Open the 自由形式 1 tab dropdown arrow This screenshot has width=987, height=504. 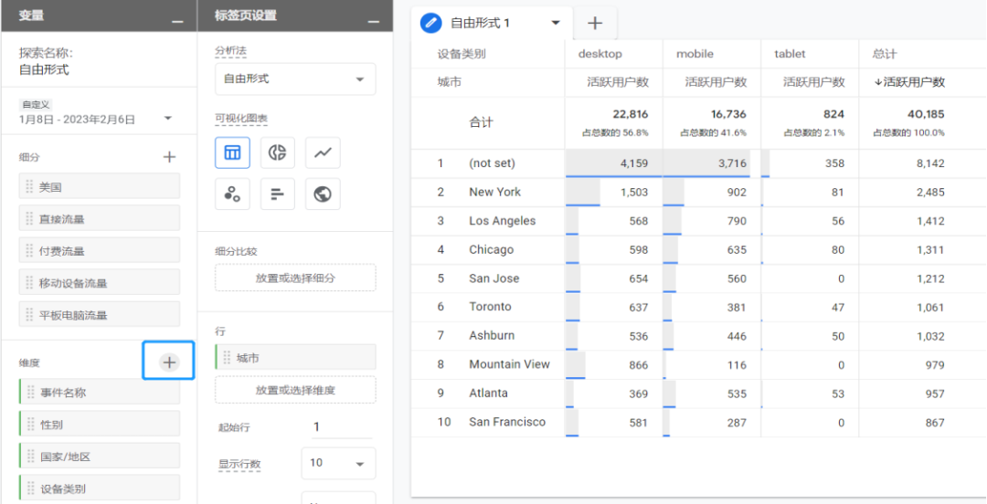(556, 23)
